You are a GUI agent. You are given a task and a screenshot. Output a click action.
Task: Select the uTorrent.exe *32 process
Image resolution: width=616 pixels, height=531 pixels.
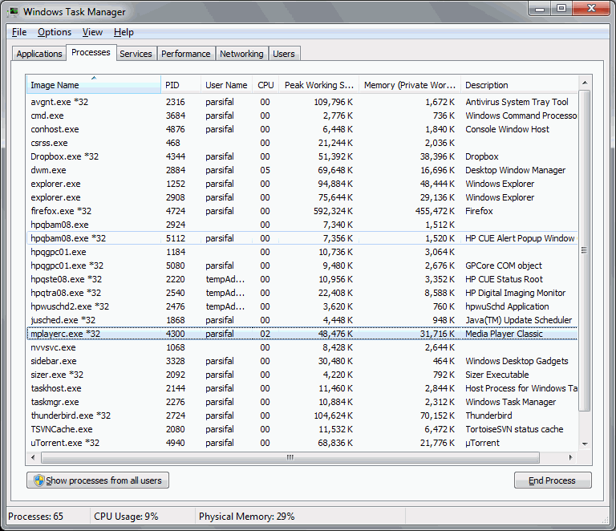[x=302, y=443]
